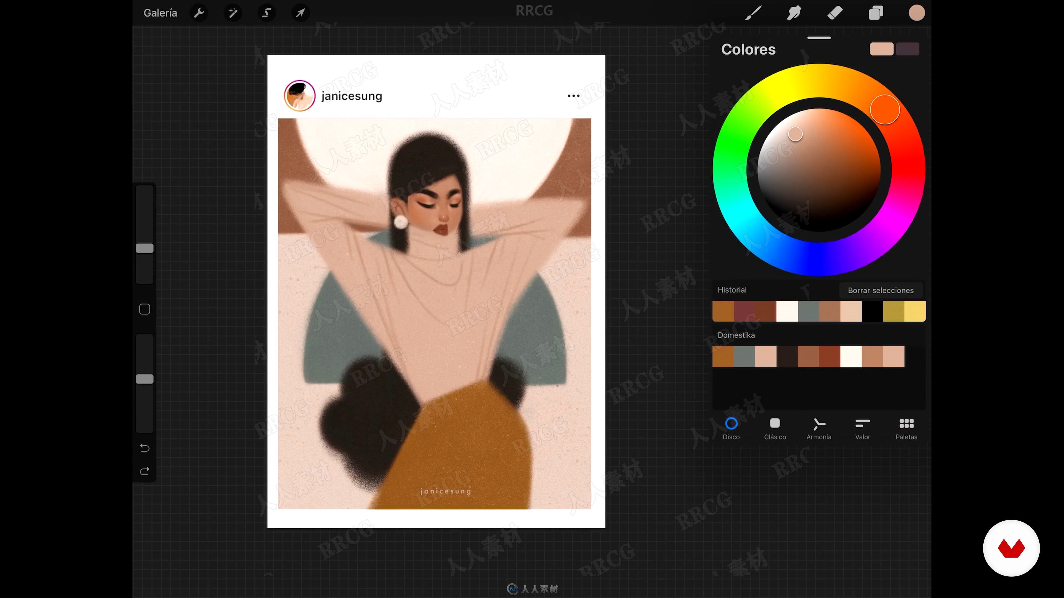Click Borrar selecciones button
The width and height of the screenshot is (1064, 598).
click(x=881, y=290)
